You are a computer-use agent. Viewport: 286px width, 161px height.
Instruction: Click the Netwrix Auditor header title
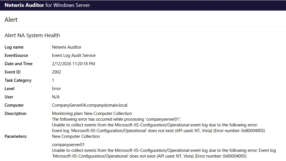pyautogui.click(x=47, y=5)
